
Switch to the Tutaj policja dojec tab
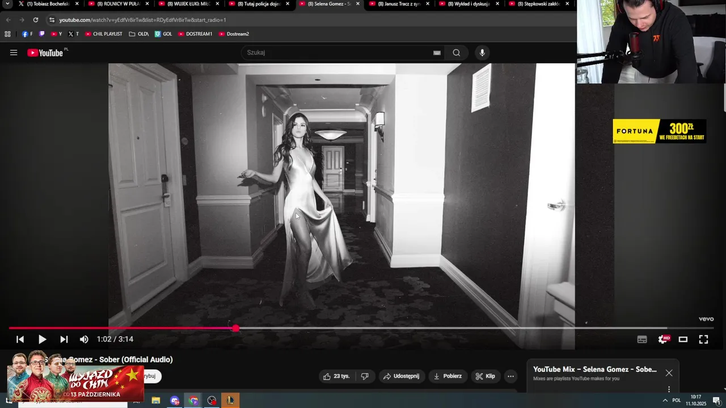click(258, 4)
